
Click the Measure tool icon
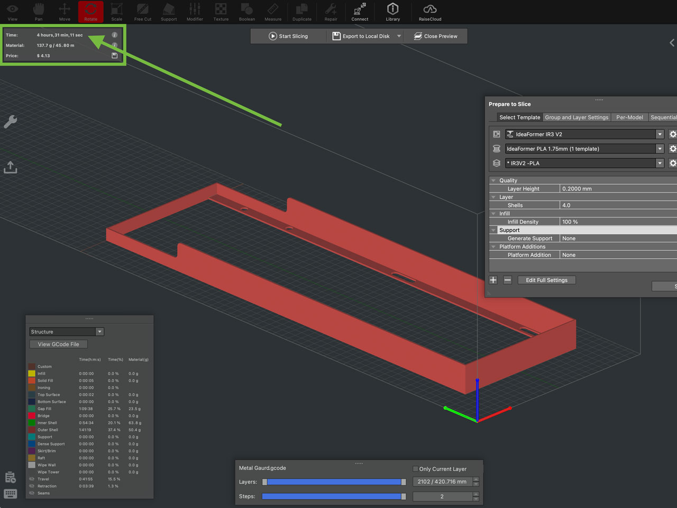click(273, 12)
